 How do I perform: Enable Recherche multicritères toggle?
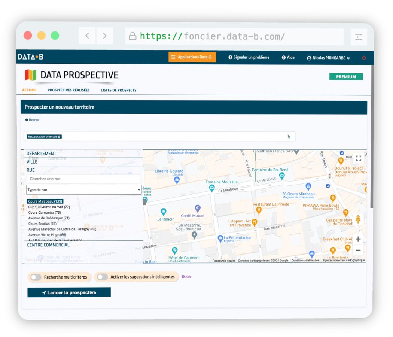(36, 277)
